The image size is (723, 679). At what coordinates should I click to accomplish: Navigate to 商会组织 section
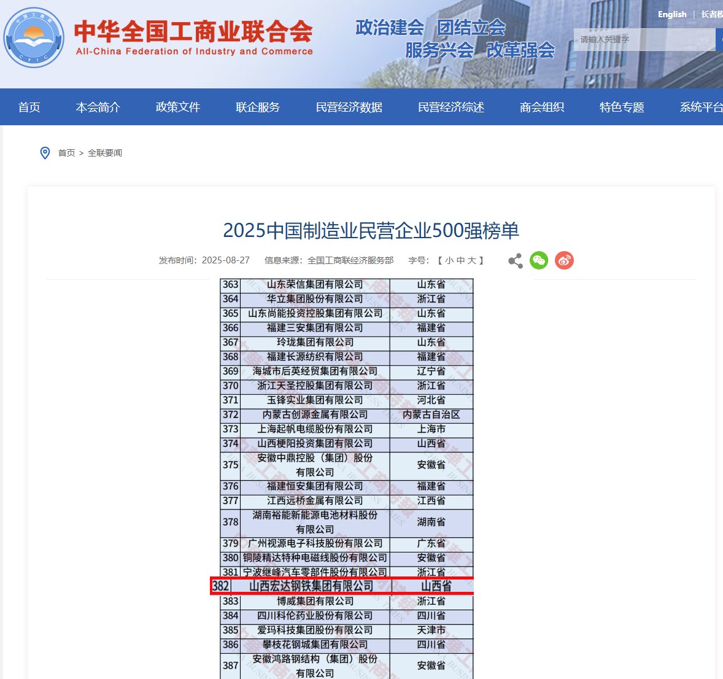[541, 107]
